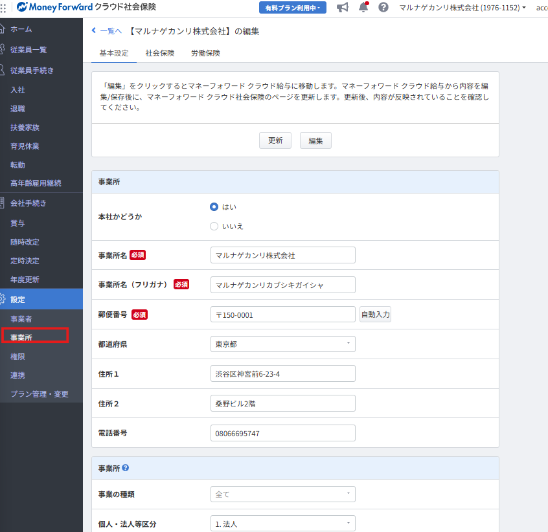
Task: Click the back chevron next to 一覧へ
Action: (x=94, y=30)
